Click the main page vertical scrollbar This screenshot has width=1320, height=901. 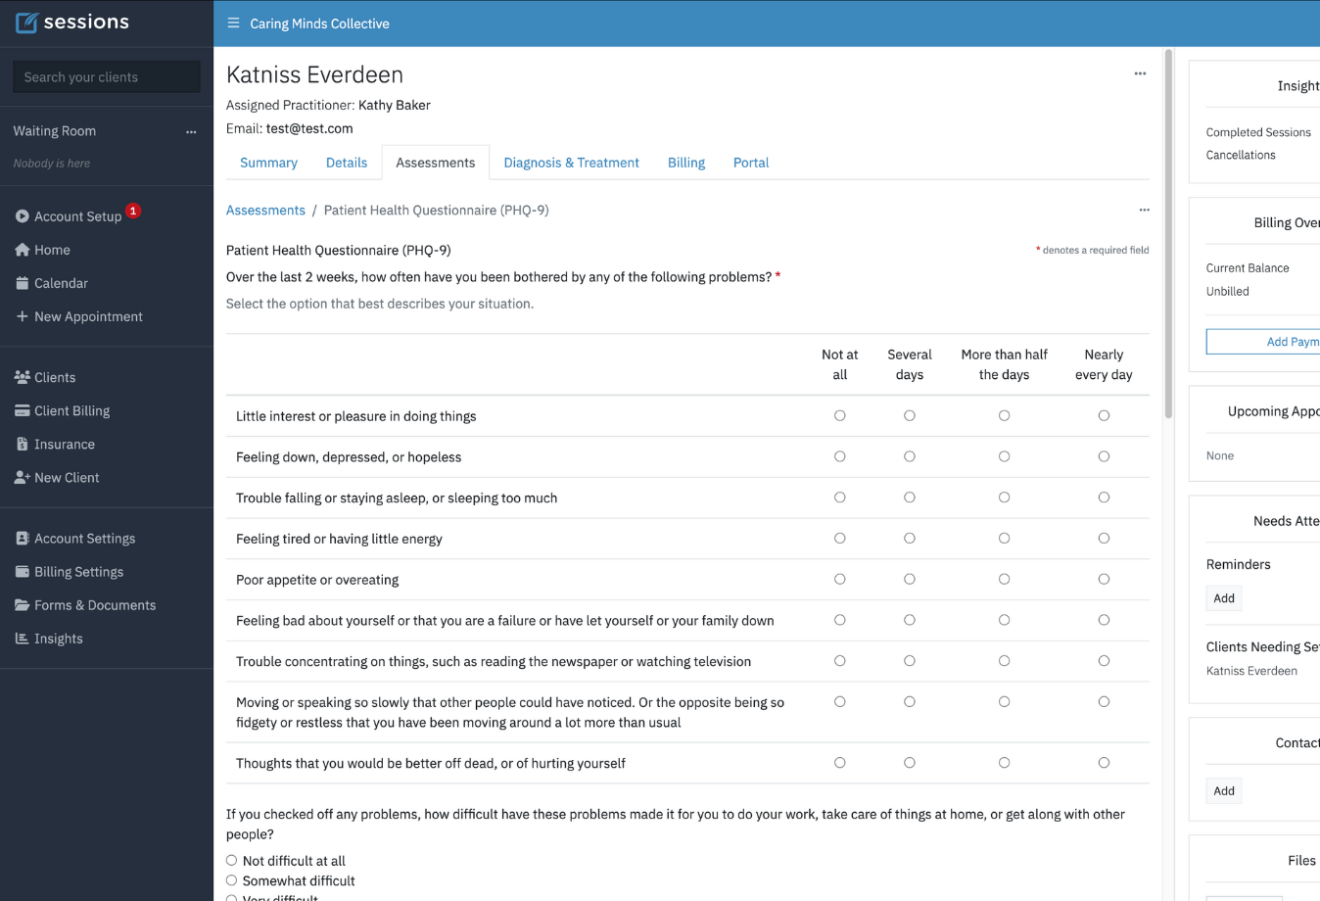(1168, 234)
